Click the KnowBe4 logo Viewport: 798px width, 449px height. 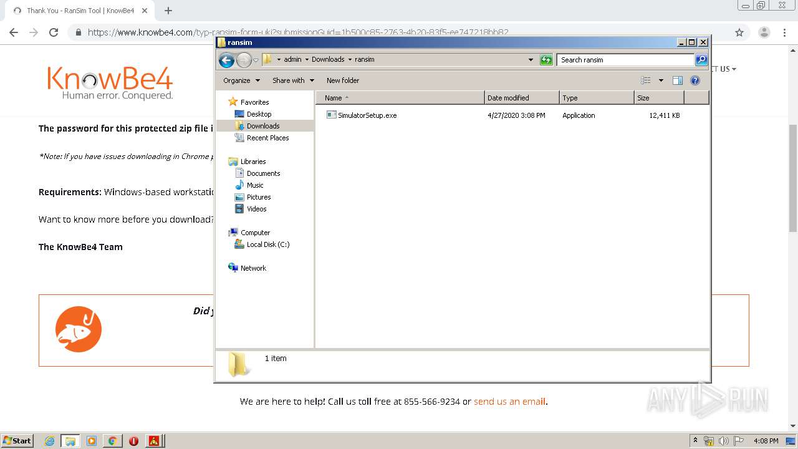(x=110, y=83)
